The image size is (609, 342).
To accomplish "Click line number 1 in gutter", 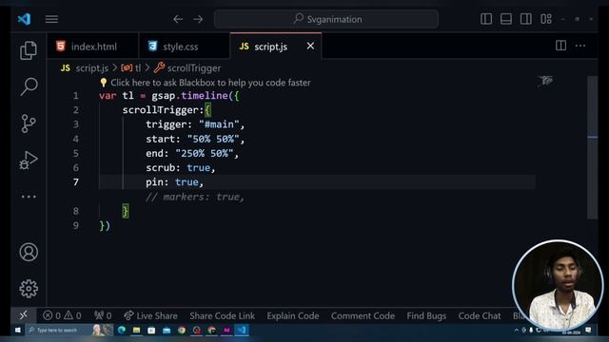I will (76, 96).
